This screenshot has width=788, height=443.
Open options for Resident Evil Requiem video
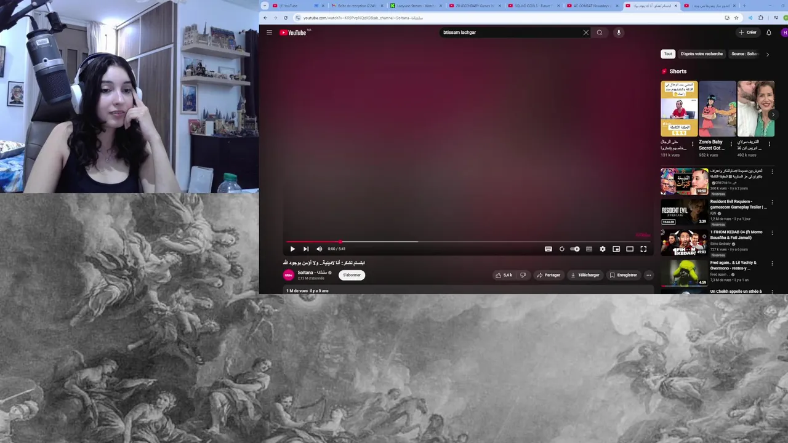coord(772,202)
